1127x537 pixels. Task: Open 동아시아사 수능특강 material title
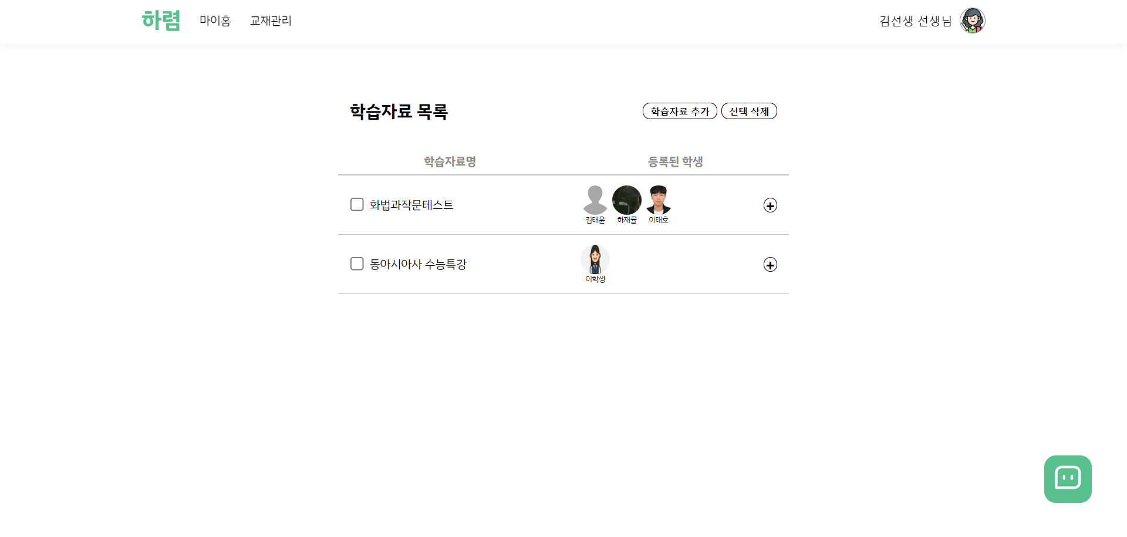(418, 264)
